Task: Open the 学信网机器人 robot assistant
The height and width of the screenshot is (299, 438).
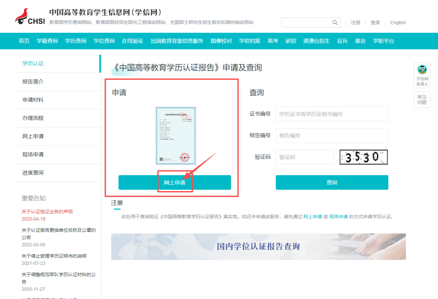Action: 422,75
